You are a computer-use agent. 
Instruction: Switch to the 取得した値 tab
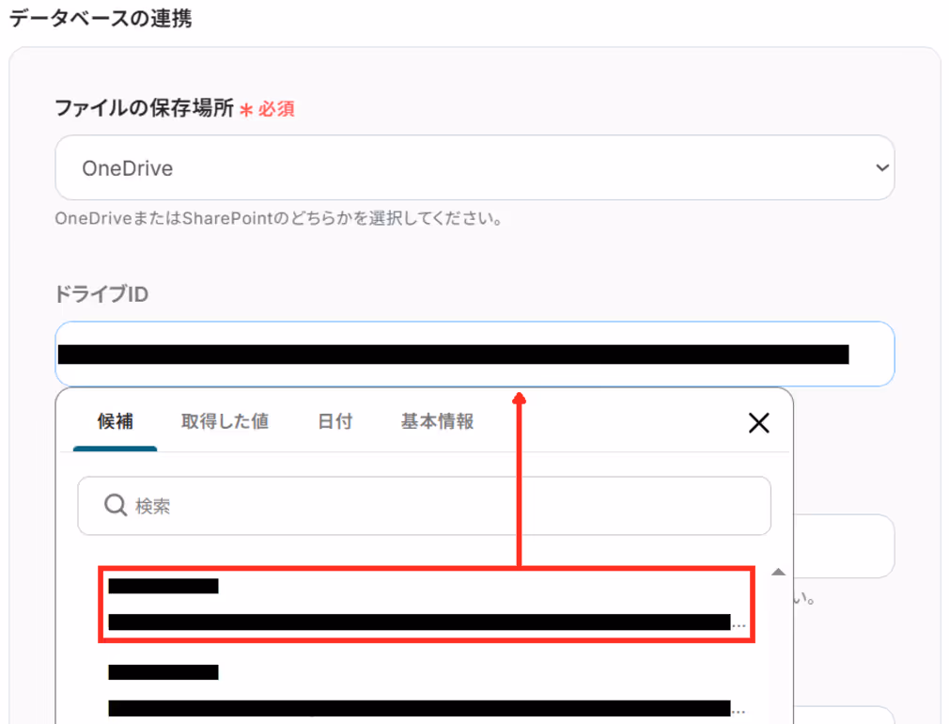(225, 421)
